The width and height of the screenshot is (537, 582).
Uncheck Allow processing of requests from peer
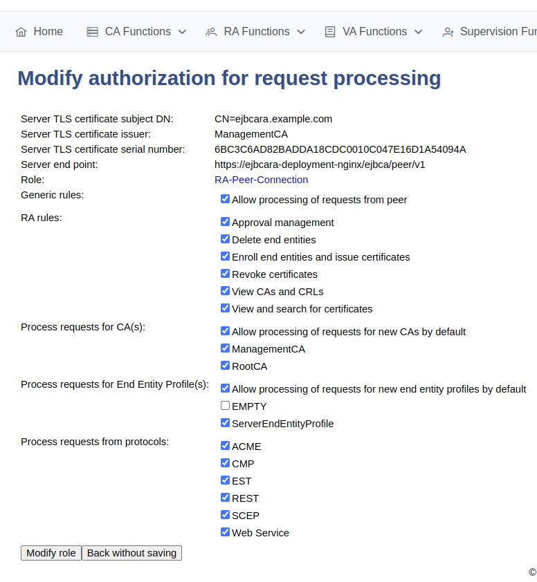click(225, 199)
